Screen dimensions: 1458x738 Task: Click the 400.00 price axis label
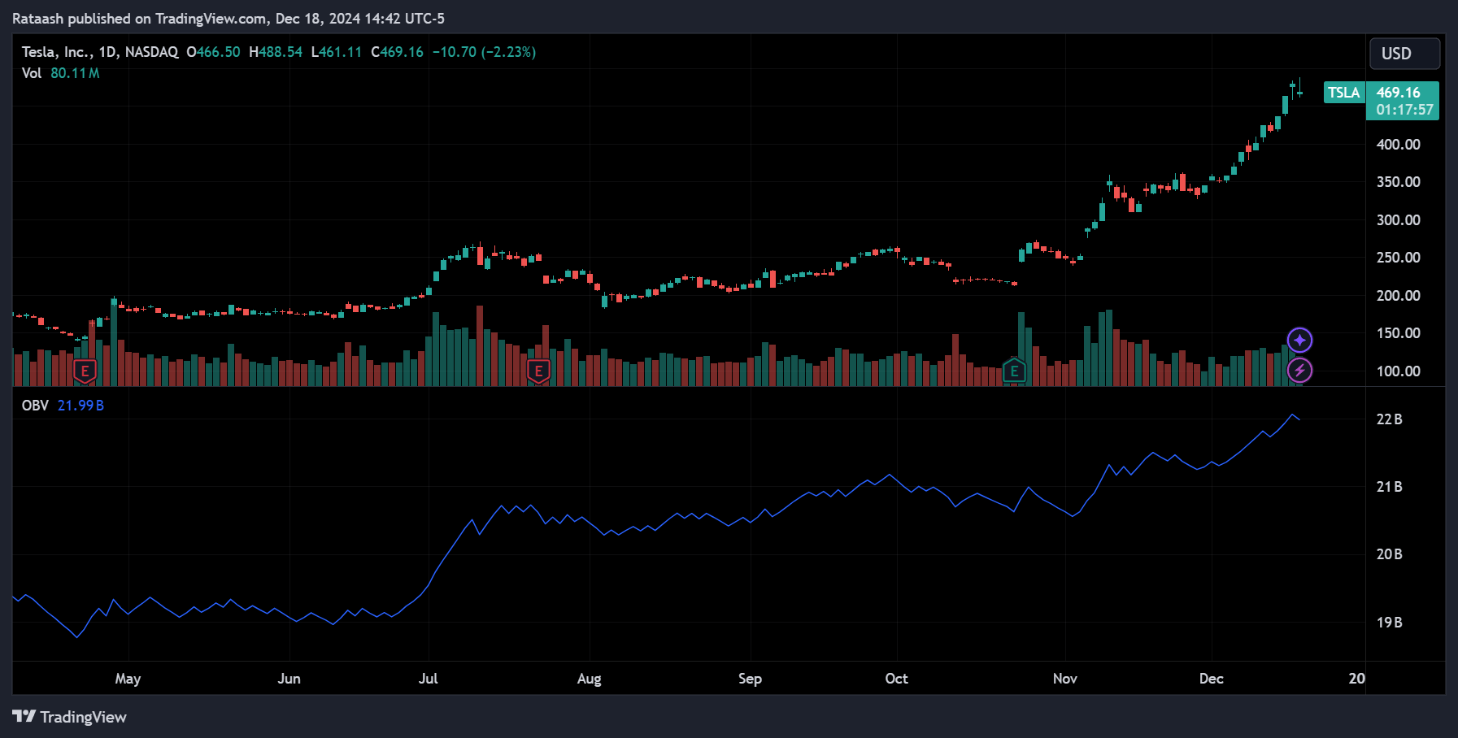[1398, 145]
